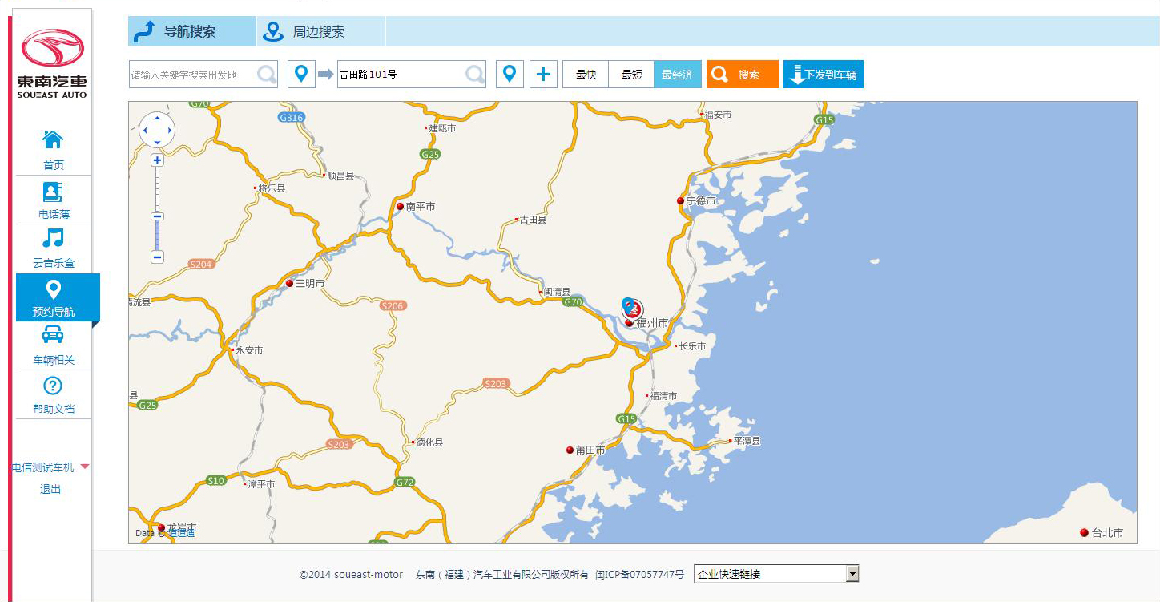
Task: Open the 电话薄 phonebook icon
Action: click(53, 192)
